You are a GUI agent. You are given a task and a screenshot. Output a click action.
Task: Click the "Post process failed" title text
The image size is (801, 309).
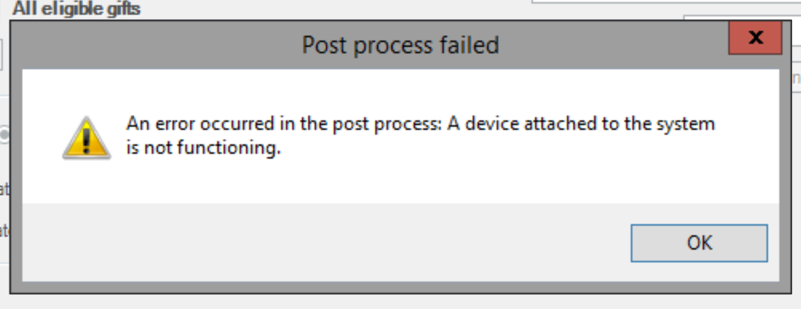[x=400, y=45]
